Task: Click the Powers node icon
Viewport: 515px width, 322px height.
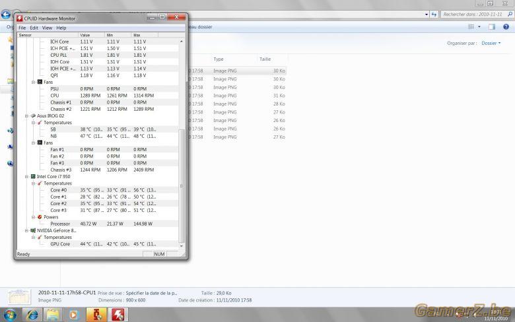Action: tap(40, 217)
